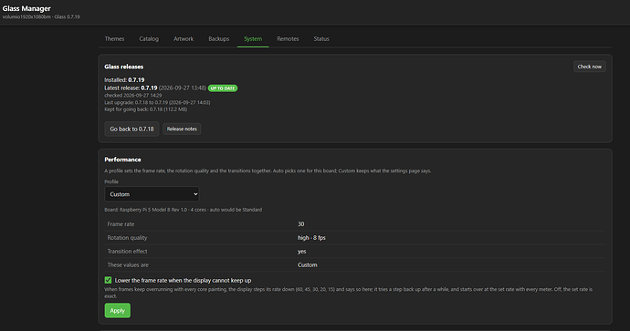The width and height of the screenshot is (630, 331).
Task: Click the These values are row label
Action: coord(128,264)
